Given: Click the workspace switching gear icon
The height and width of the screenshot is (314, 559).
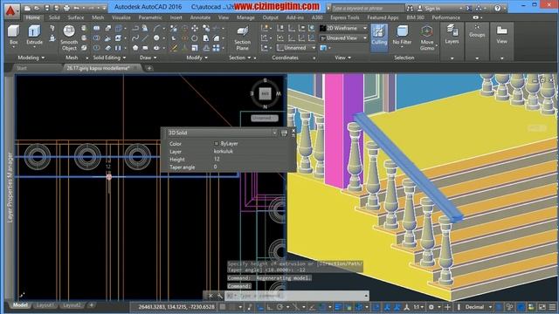Looking at the screenshot, I should [x=431, y=307].
